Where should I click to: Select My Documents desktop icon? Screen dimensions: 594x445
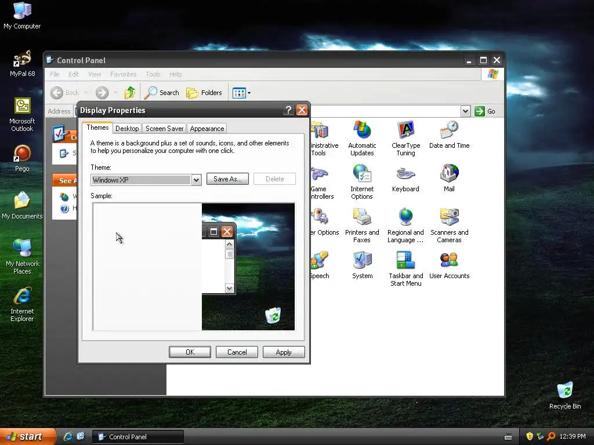click(x=22, y=206)
